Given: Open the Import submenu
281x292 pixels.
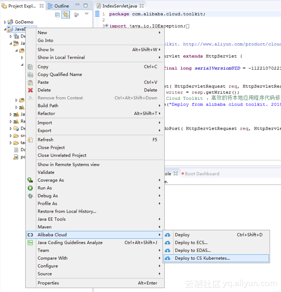Looking at the screenshot, I should tap(100, 123).
